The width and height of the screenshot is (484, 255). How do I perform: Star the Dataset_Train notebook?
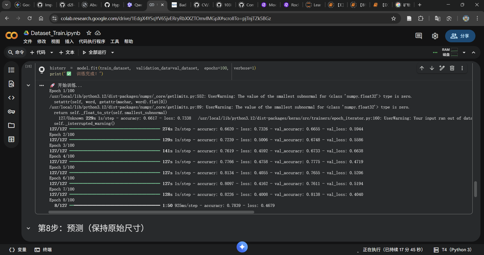(x=89, y=33)
